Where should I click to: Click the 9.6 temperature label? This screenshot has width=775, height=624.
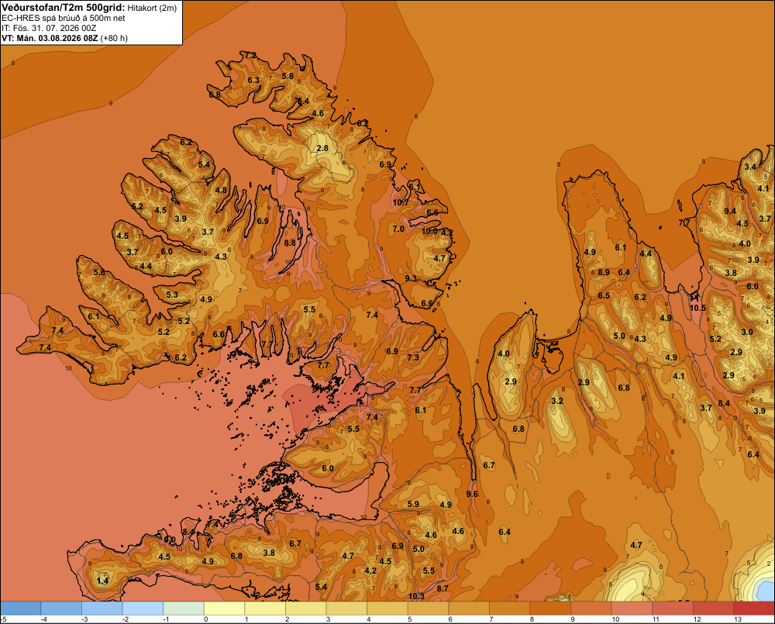[x=472, y=494]
